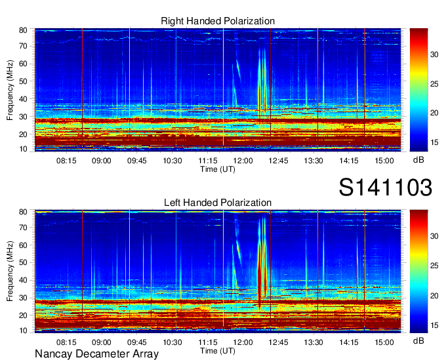Click 'Time (UT)' label under Left Handed plot
The image size is (446, 362).
click(x=218, y=351)
